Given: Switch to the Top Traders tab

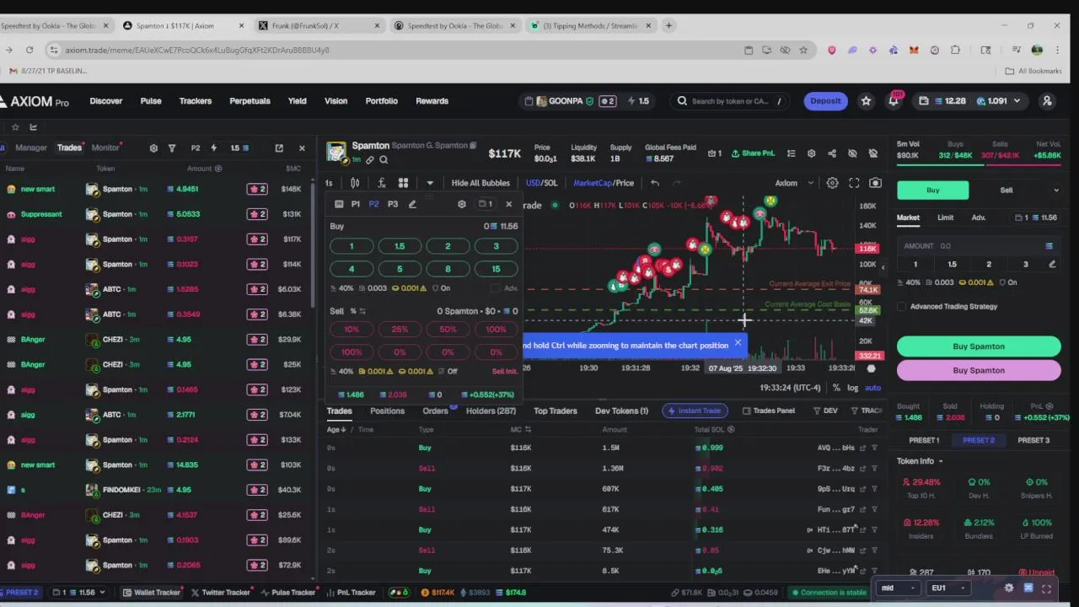Looking at the screenshot, I should (556, 411).
